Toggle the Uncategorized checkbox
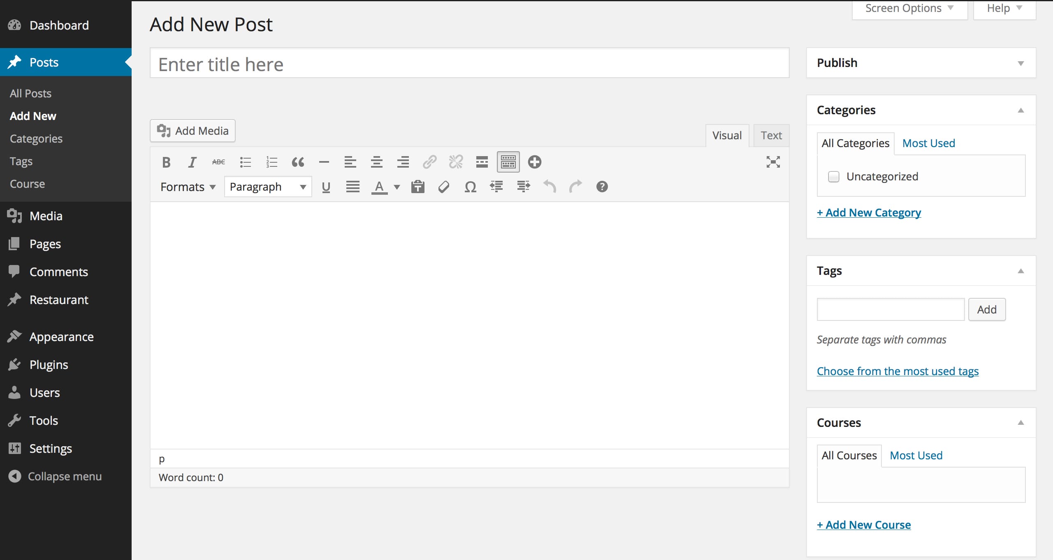Screen dimensions: 1053x560 click(834, 176)
